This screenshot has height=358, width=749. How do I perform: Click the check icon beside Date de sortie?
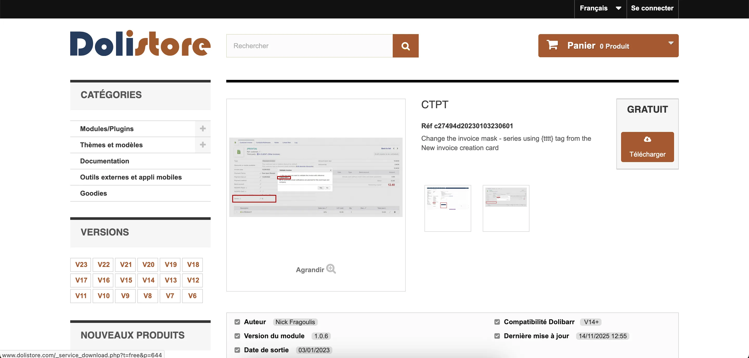[237, 350]
